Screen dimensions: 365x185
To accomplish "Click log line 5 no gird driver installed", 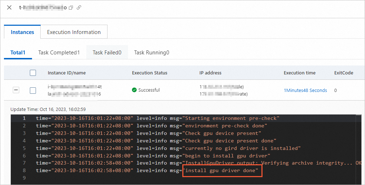I will coord(168,148).
